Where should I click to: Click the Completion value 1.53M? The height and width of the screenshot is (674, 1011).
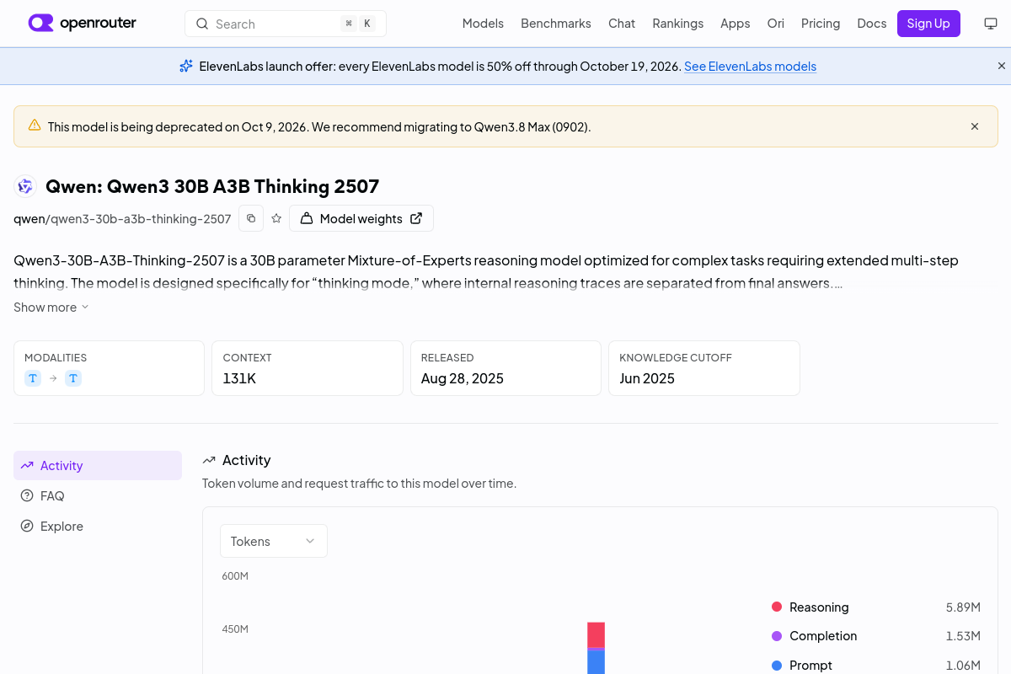click(963, 636)
